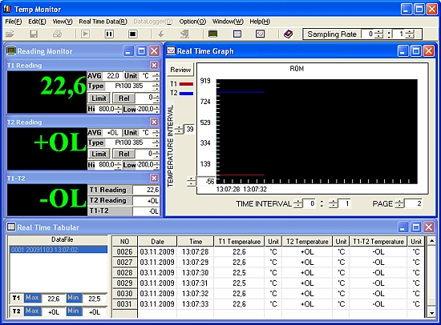Adjust Sampling Rate seconds spinner
The width and height of the screenshot is (441, 325).
click(410, 34)
